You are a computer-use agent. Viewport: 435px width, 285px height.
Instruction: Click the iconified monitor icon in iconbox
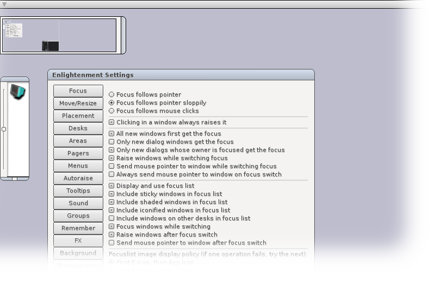tap(18, 92)
